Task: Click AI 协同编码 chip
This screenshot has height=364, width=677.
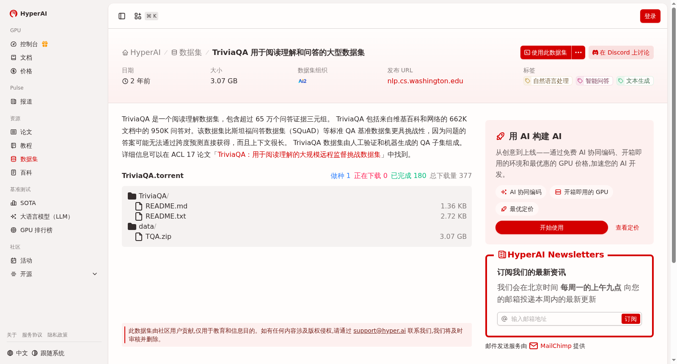Action: pyautogui.click(x=521, y=192)
